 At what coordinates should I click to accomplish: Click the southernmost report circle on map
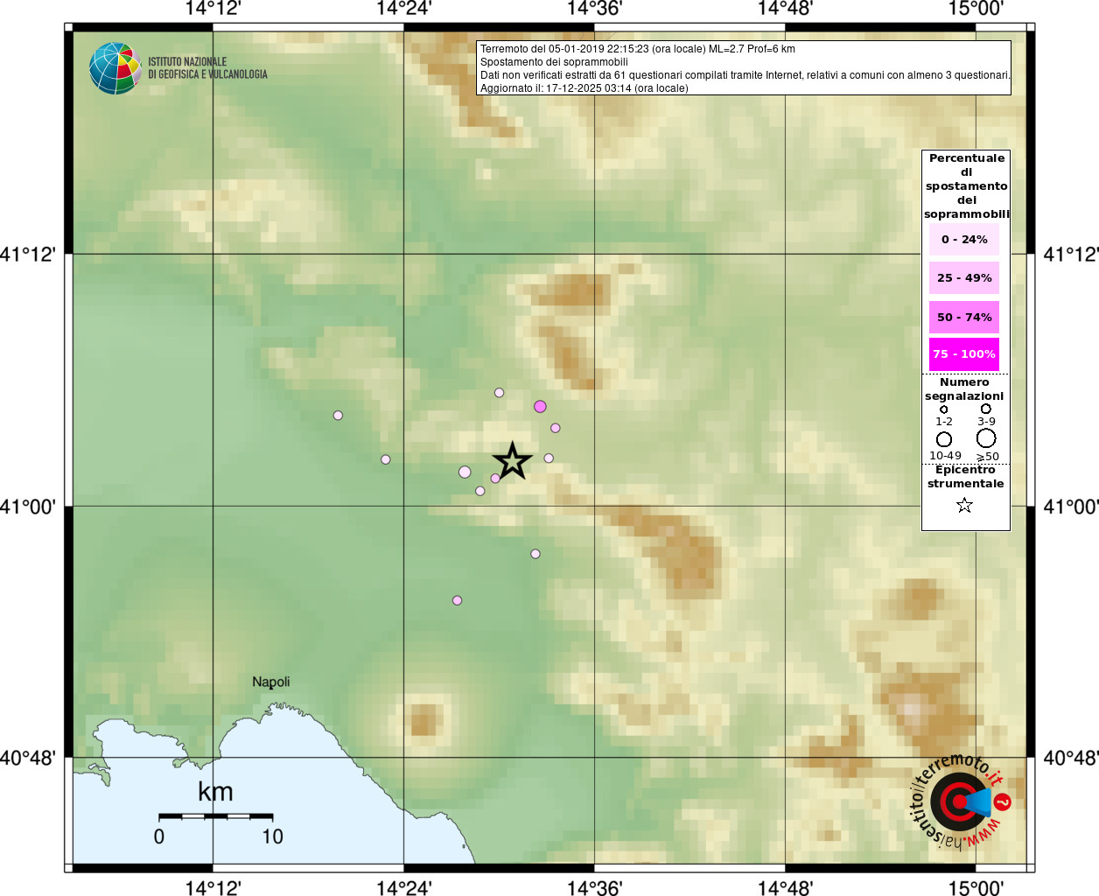(457, 600)
